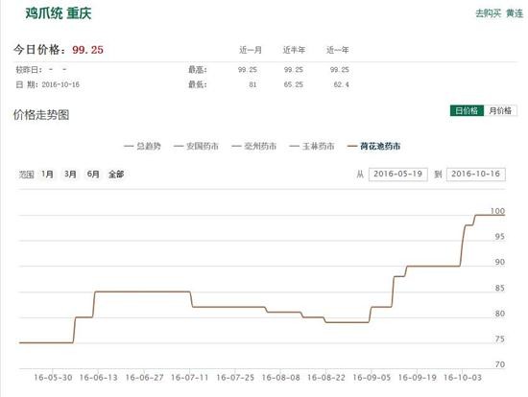528x397 pixels.
Task: Set chart range to 3月
Action: point(70,175)
